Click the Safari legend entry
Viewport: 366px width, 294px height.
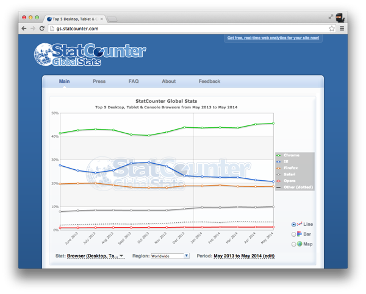(286, 174)
